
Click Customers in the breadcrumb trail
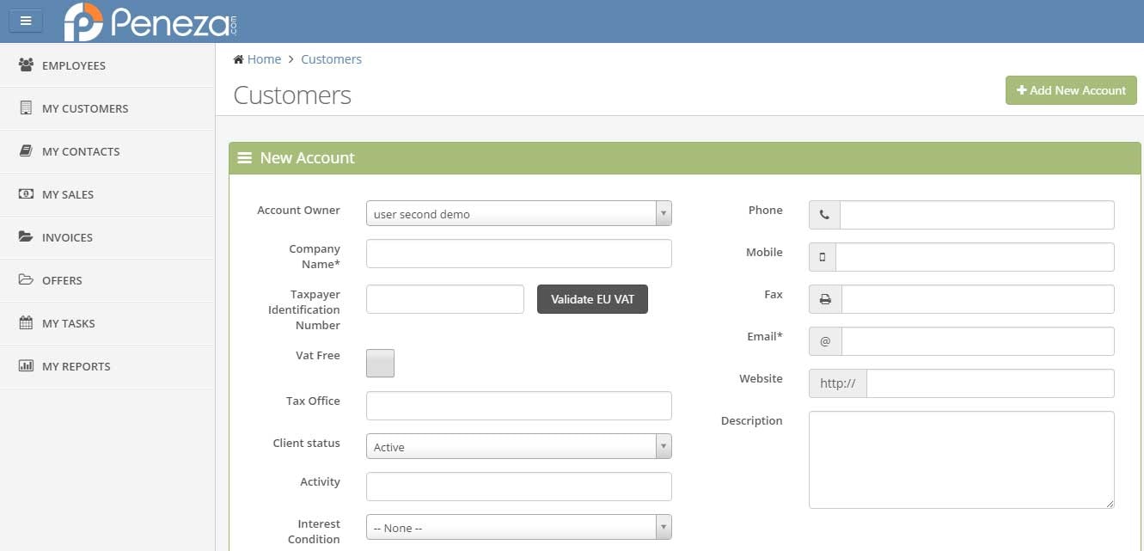[x=331, y=58]
